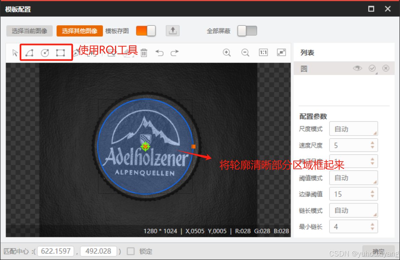
Task: Decrease the 最小链长 value
Action: (x=373, y=229)
